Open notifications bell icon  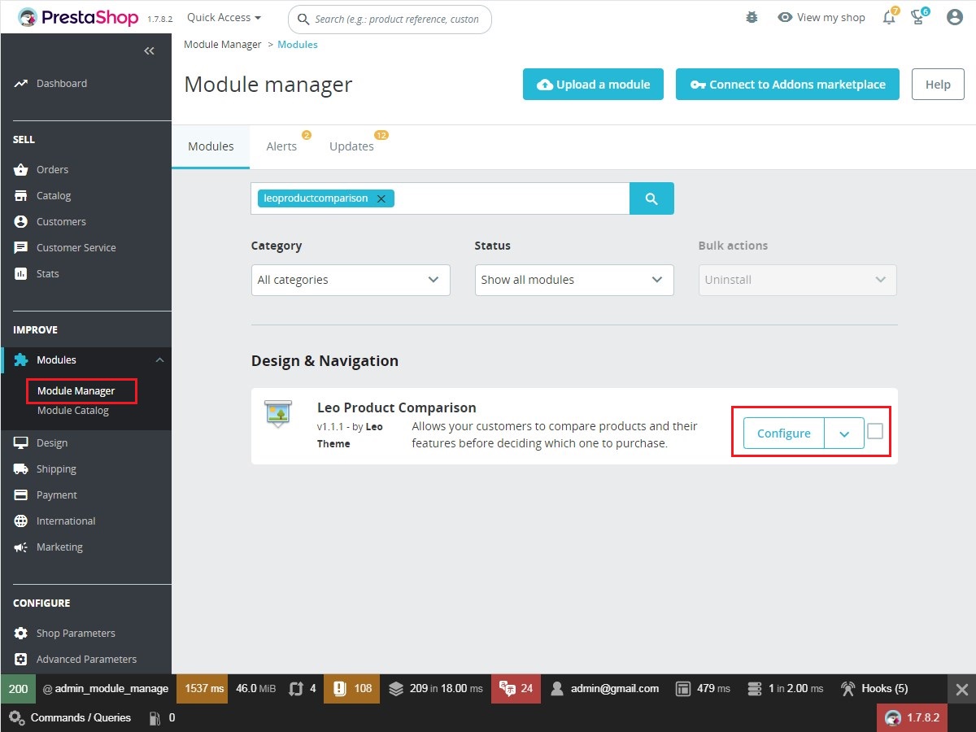(889, 17)
